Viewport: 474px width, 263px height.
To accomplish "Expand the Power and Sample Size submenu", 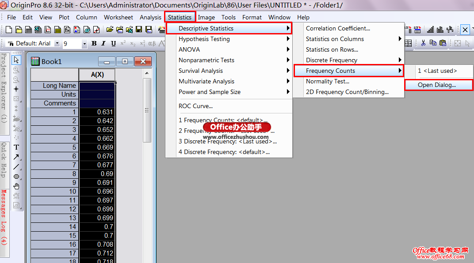I will [x=229, y=92].
